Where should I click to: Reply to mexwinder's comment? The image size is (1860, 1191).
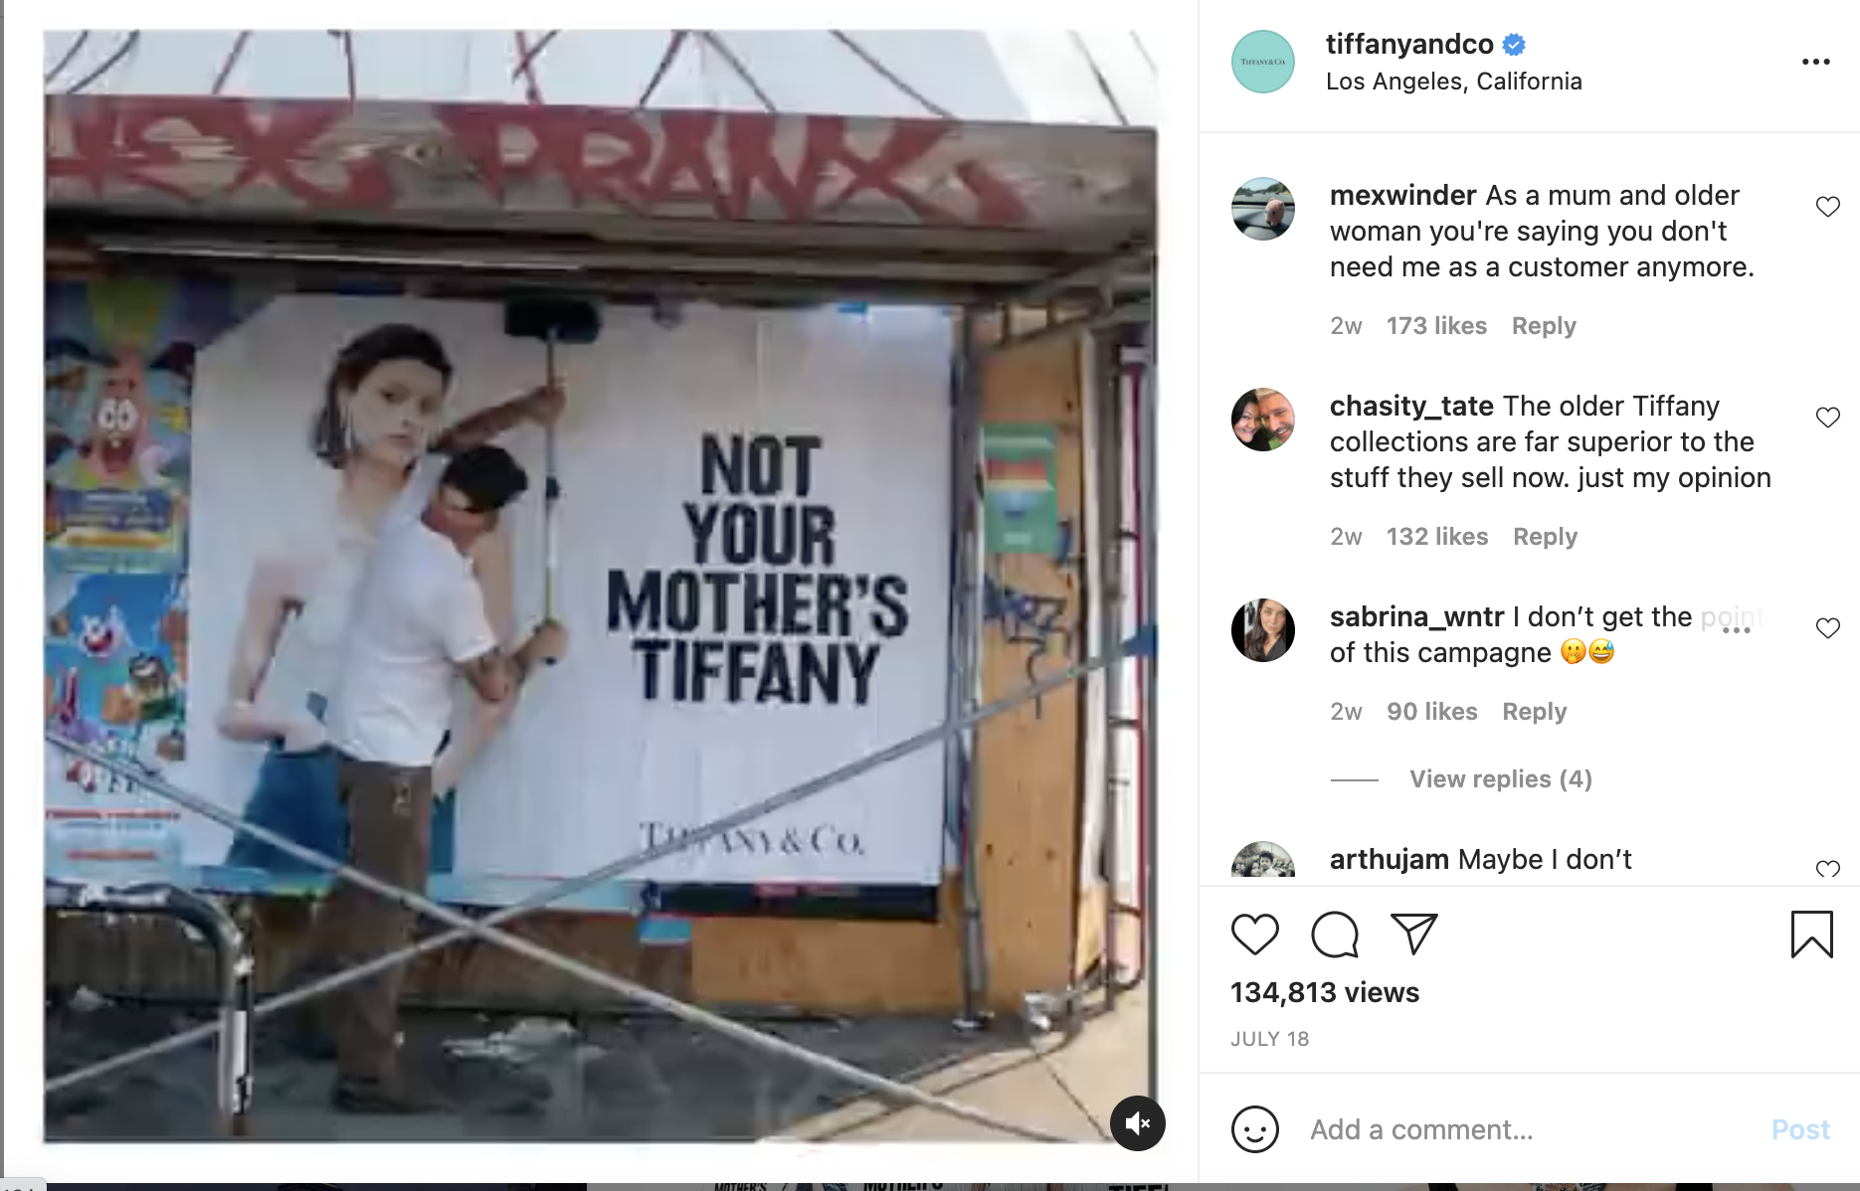tap(1544, 326)
